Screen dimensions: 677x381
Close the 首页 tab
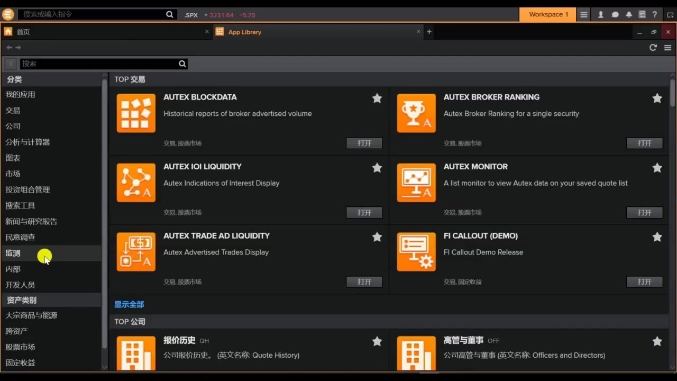pos(207,32)
